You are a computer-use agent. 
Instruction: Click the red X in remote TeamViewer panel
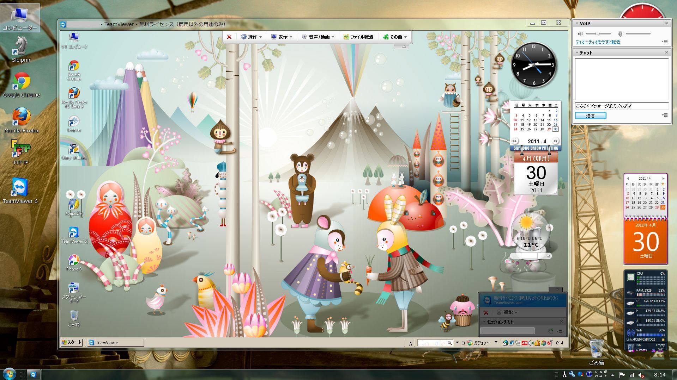point(486,312)
